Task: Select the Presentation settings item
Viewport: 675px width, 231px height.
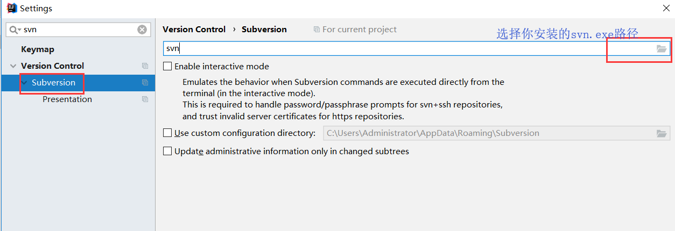Action: pos(67,99)
